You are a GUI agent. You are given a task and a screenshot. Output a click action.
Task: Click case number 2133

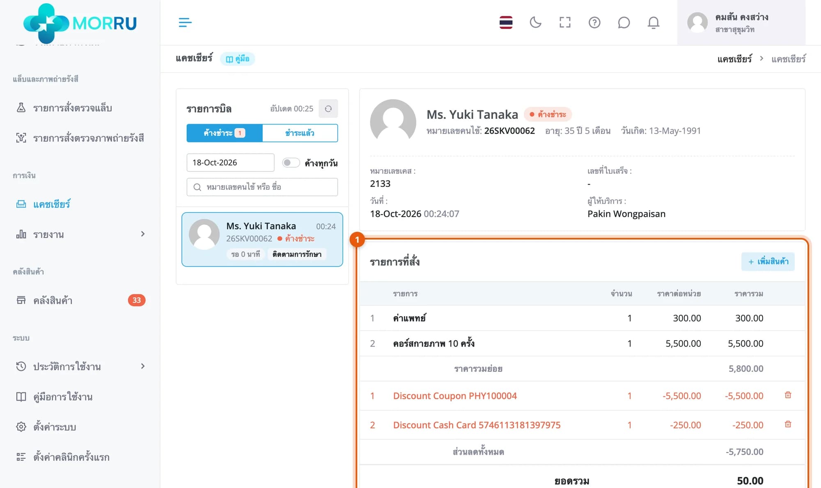coord(380,184)
